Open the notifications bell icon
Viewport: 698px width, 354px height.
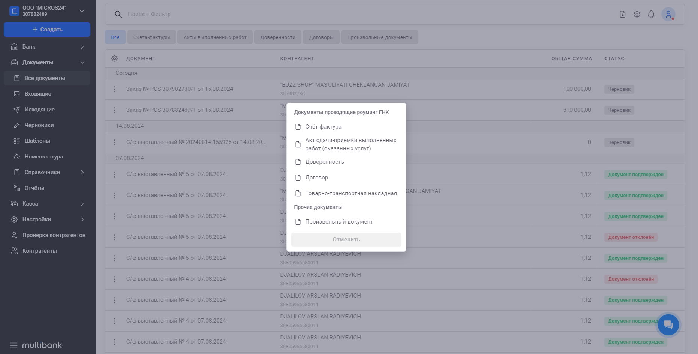pyautogui.click(x=651, y=14)
